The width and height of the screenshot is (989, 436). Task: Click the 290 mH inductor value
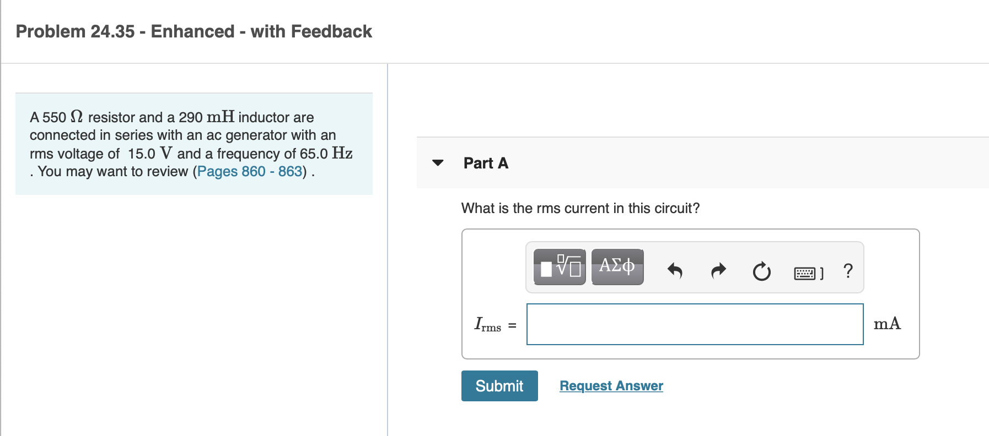[x=206, y=117]
